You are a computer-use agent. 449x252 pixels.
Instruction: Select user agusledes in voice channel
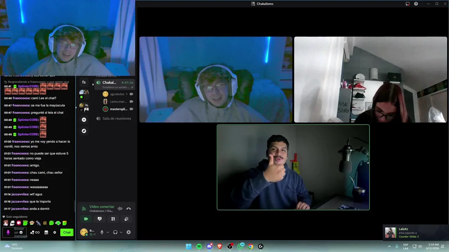[x=118, y=94]
